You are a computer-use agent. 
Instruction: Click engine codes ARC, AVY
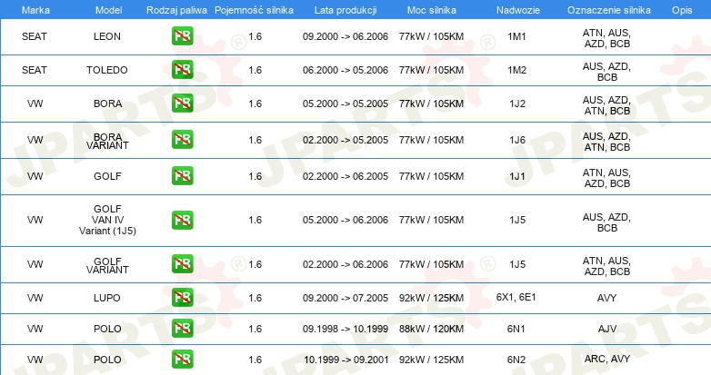tap(607, 360)
